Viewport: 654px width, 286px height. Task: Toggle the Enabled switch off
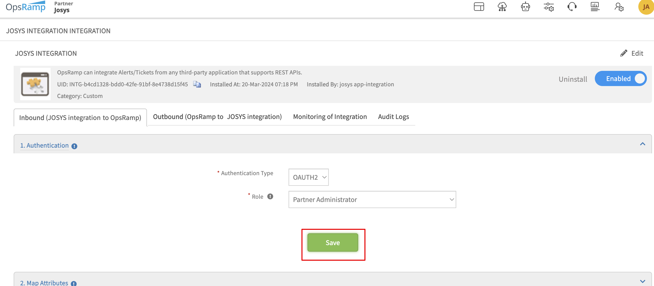(620, 79)
